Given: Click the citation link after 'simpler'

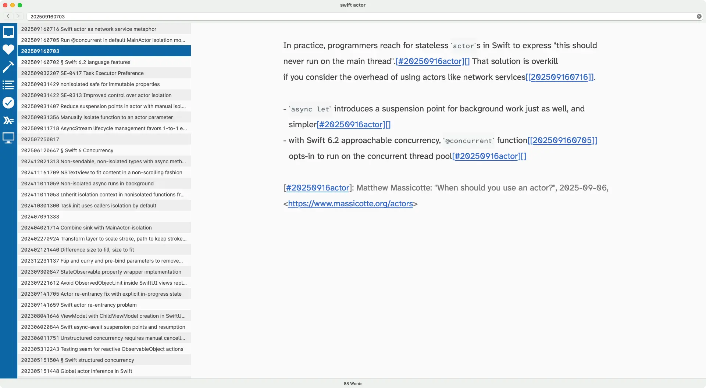Looking at the screenshot, I should [354, 124].
